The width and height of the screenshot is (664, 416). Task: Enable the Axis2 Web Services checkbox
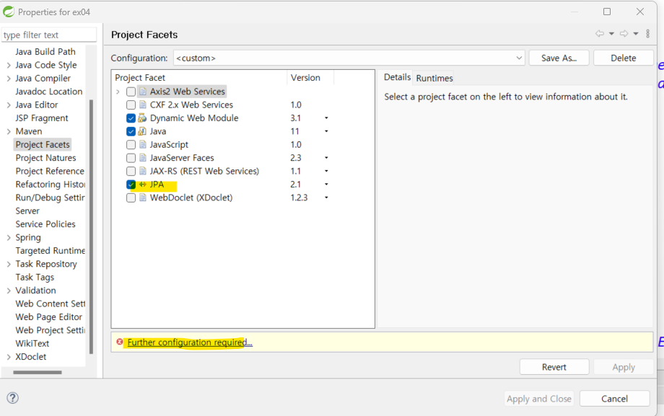[131, 92]
